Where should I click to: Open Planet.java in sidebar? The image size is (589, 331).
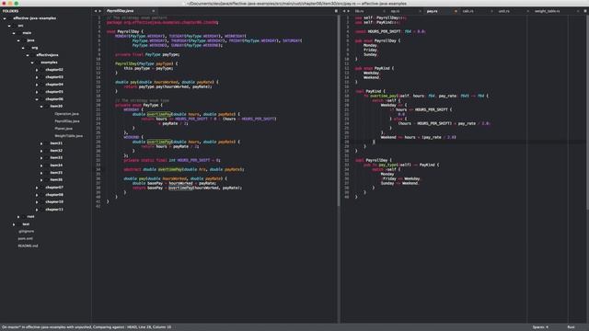tap(64, 129)
